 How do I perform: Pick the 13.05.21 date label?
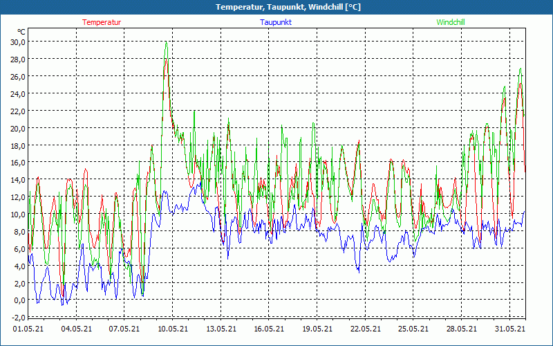[x=221, y=329]
